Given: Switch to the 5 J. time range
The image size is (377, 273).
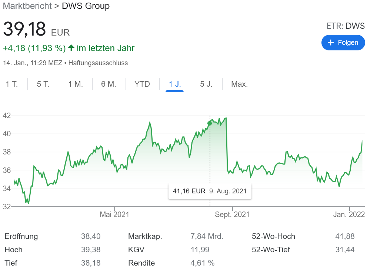Looking at the screenshot, I should point(206,84).
